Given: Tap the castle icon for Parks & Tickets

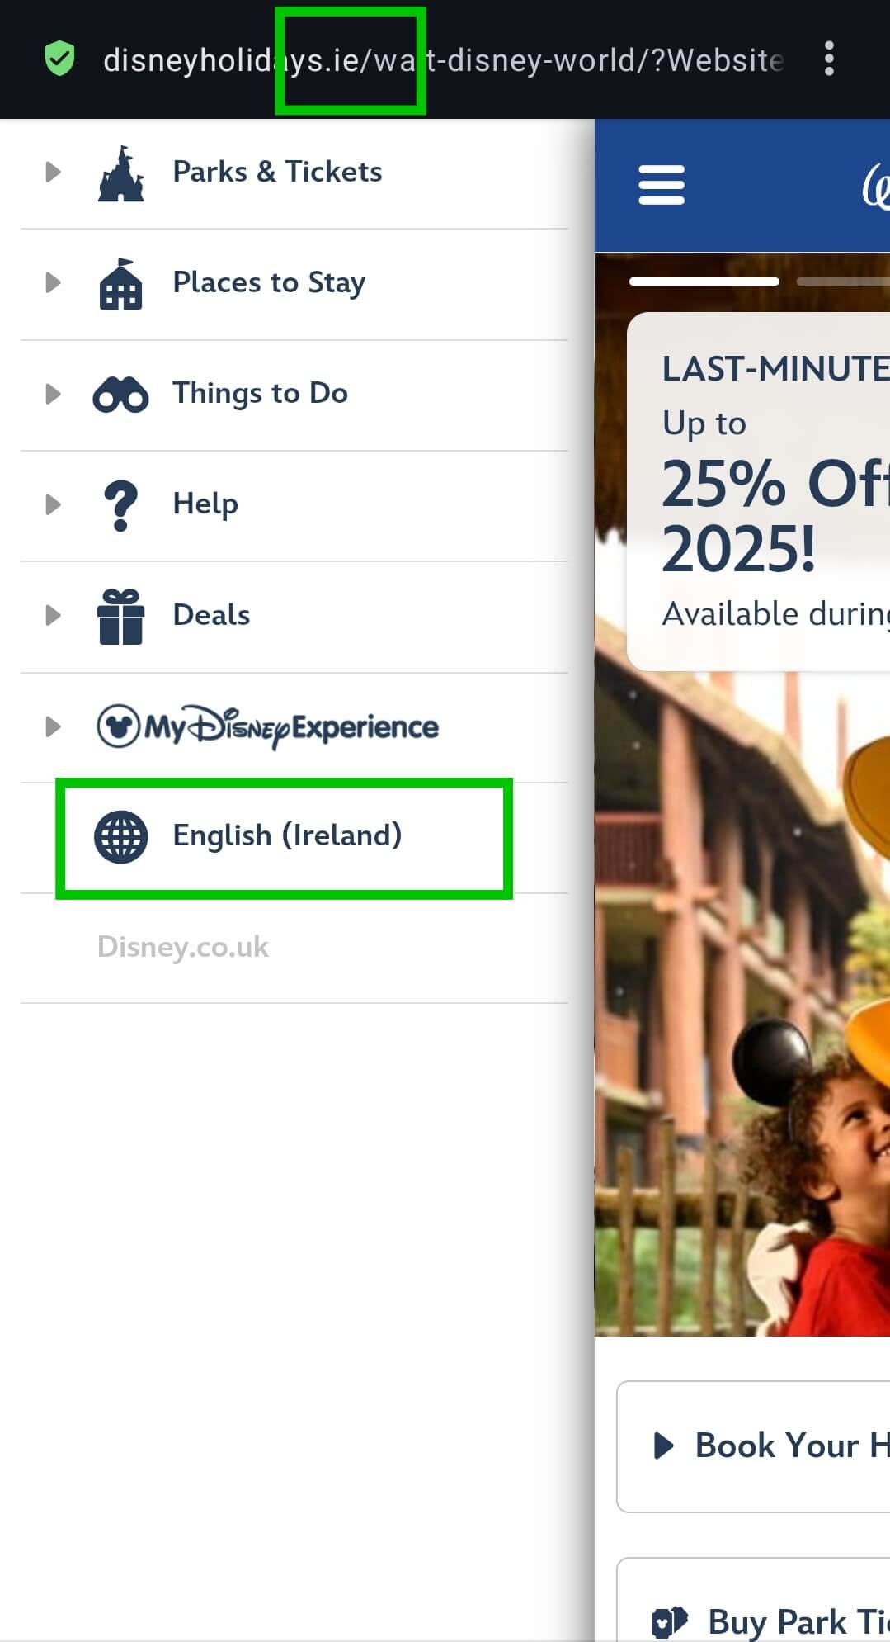Looking at the screenshot, I should click(121, 173).
